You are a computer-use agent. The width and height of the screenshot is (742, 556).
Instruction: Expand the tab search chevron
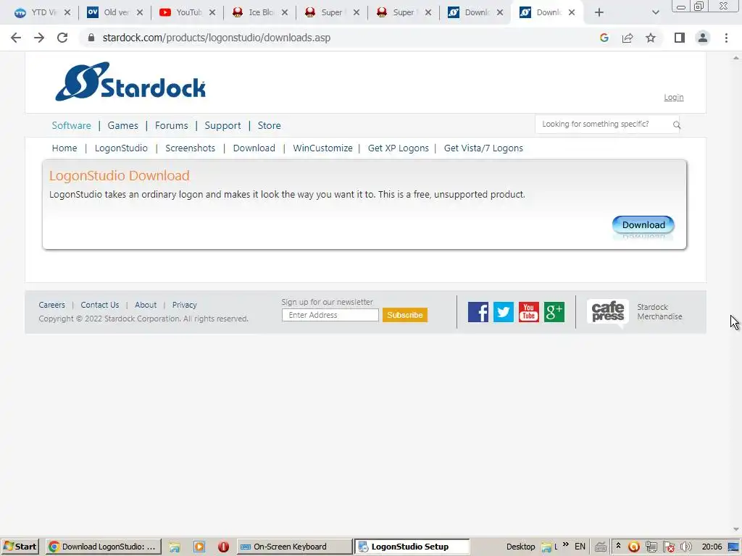point(655,12)
